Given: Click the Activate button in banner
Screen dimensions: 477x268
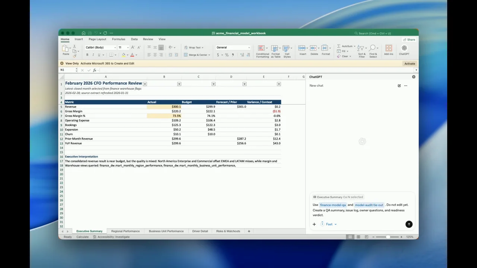Looking at the screenshot, I should [410, 64].
